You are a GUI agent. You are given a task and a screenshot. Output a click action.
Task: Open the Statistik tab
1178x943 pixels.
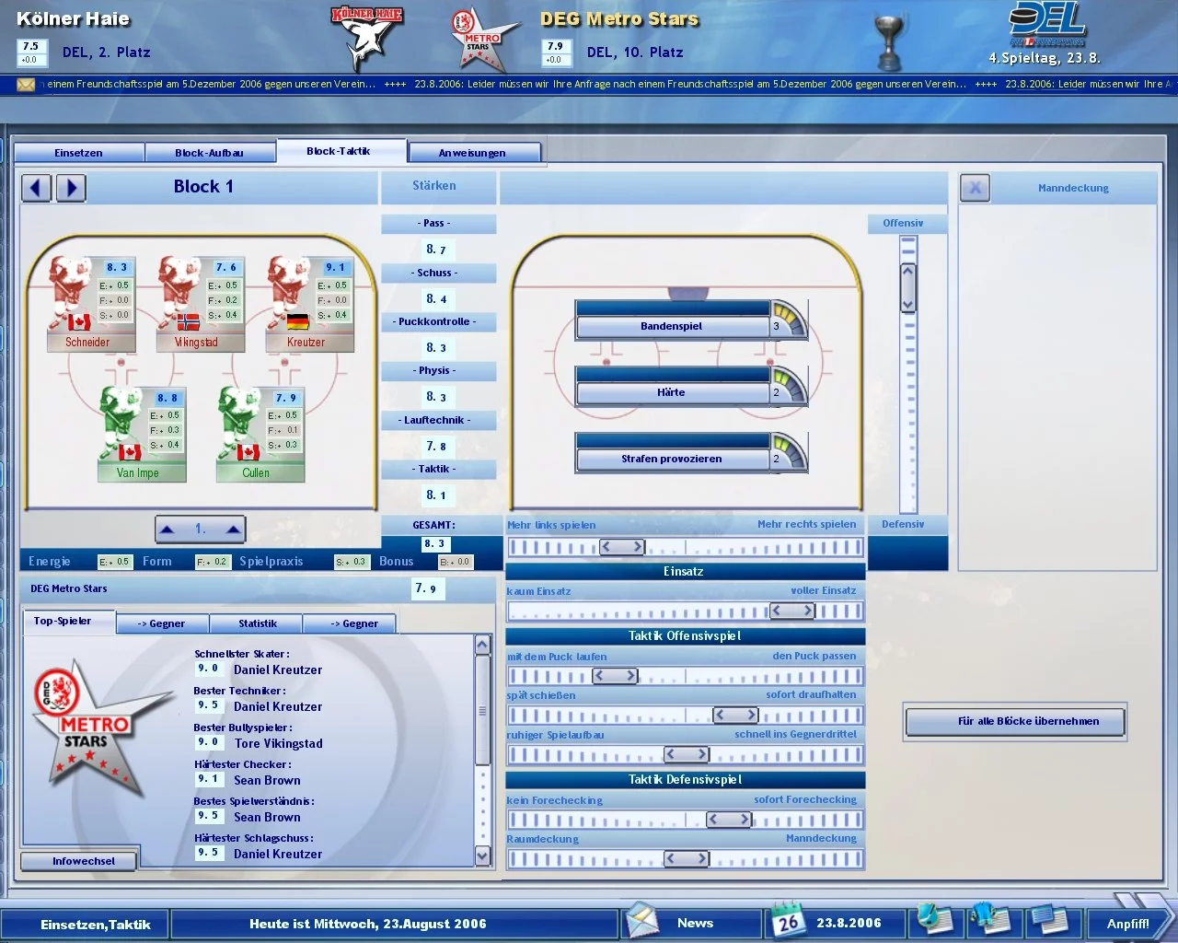255,623
